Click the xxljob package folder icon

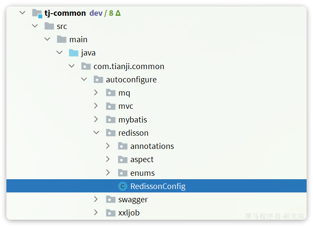click(111, 212)
